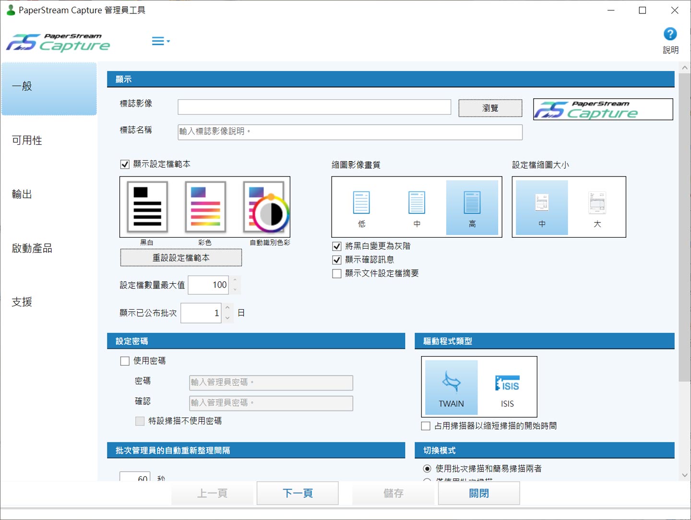Decrease 設定檔數量最大值 with down arrow
This screenshot has width=691, height=520.
pyautogui.click(x=235, y=290)
